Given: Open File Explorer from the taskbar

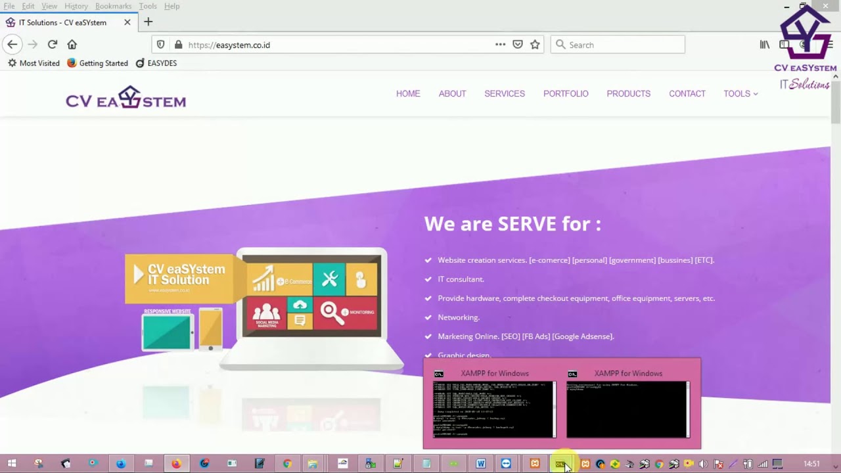Looking at the screenshot, I should 313,463.
